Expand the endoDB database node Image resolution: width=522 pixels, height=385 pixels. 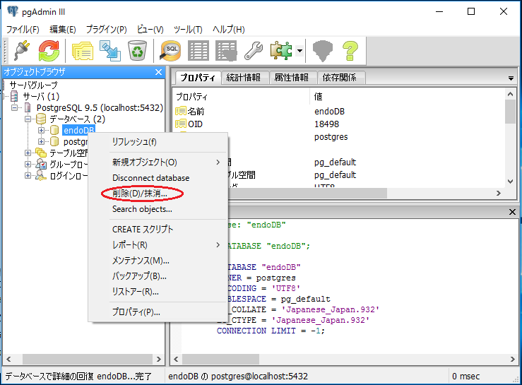(41, 130)
